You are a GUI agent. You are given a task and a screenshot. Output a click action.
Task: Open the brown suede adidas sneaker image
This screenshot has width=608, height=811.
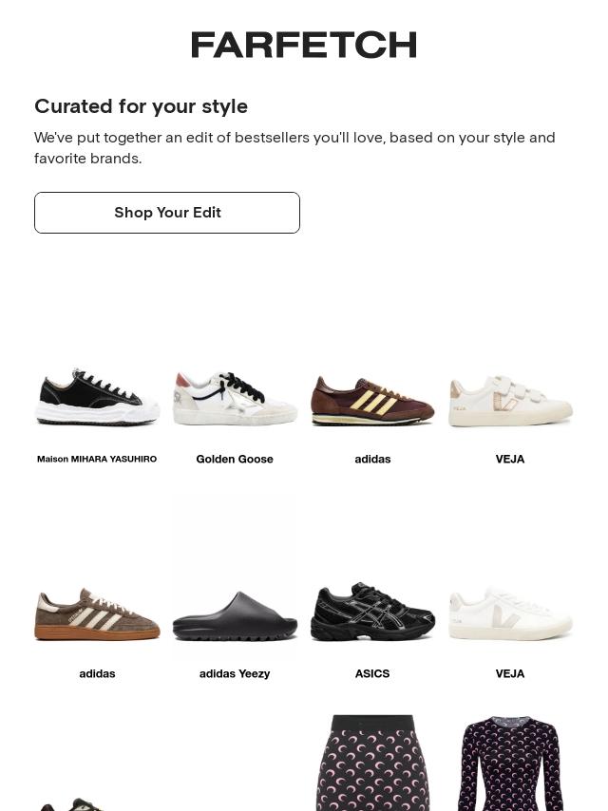pyautogui.click(x=97, y=613)
